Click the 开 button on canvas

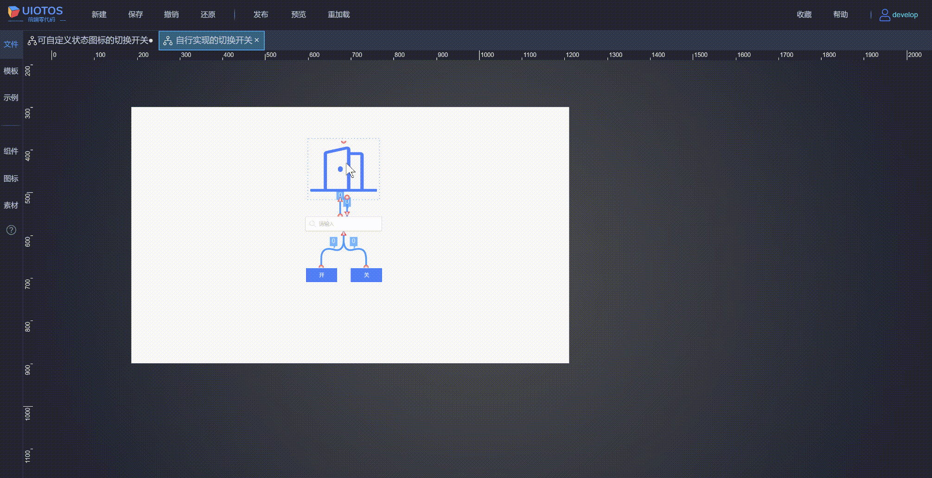click(x=321, y=275)
